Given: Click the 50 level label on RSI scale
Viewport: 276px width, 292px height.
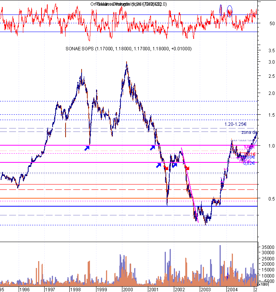Looking at the screenshot, I should pos(272,24).
